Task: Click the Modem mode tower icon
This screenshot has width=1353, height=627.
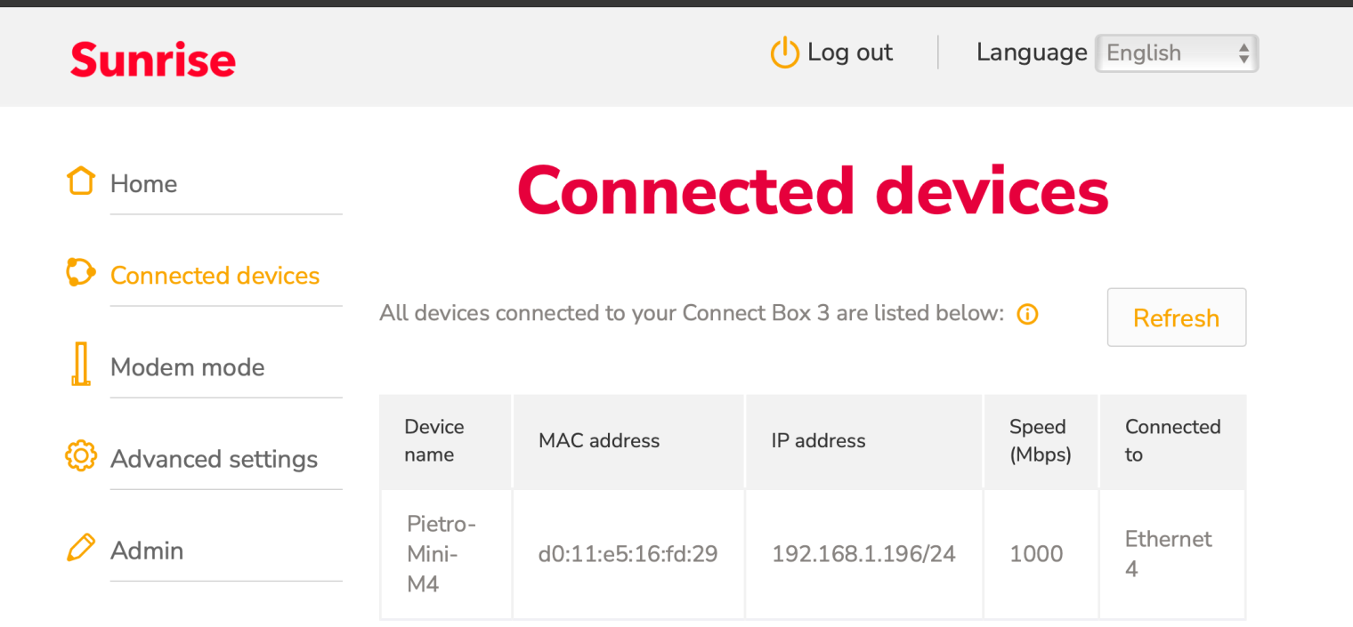Action: click(81, 364)
